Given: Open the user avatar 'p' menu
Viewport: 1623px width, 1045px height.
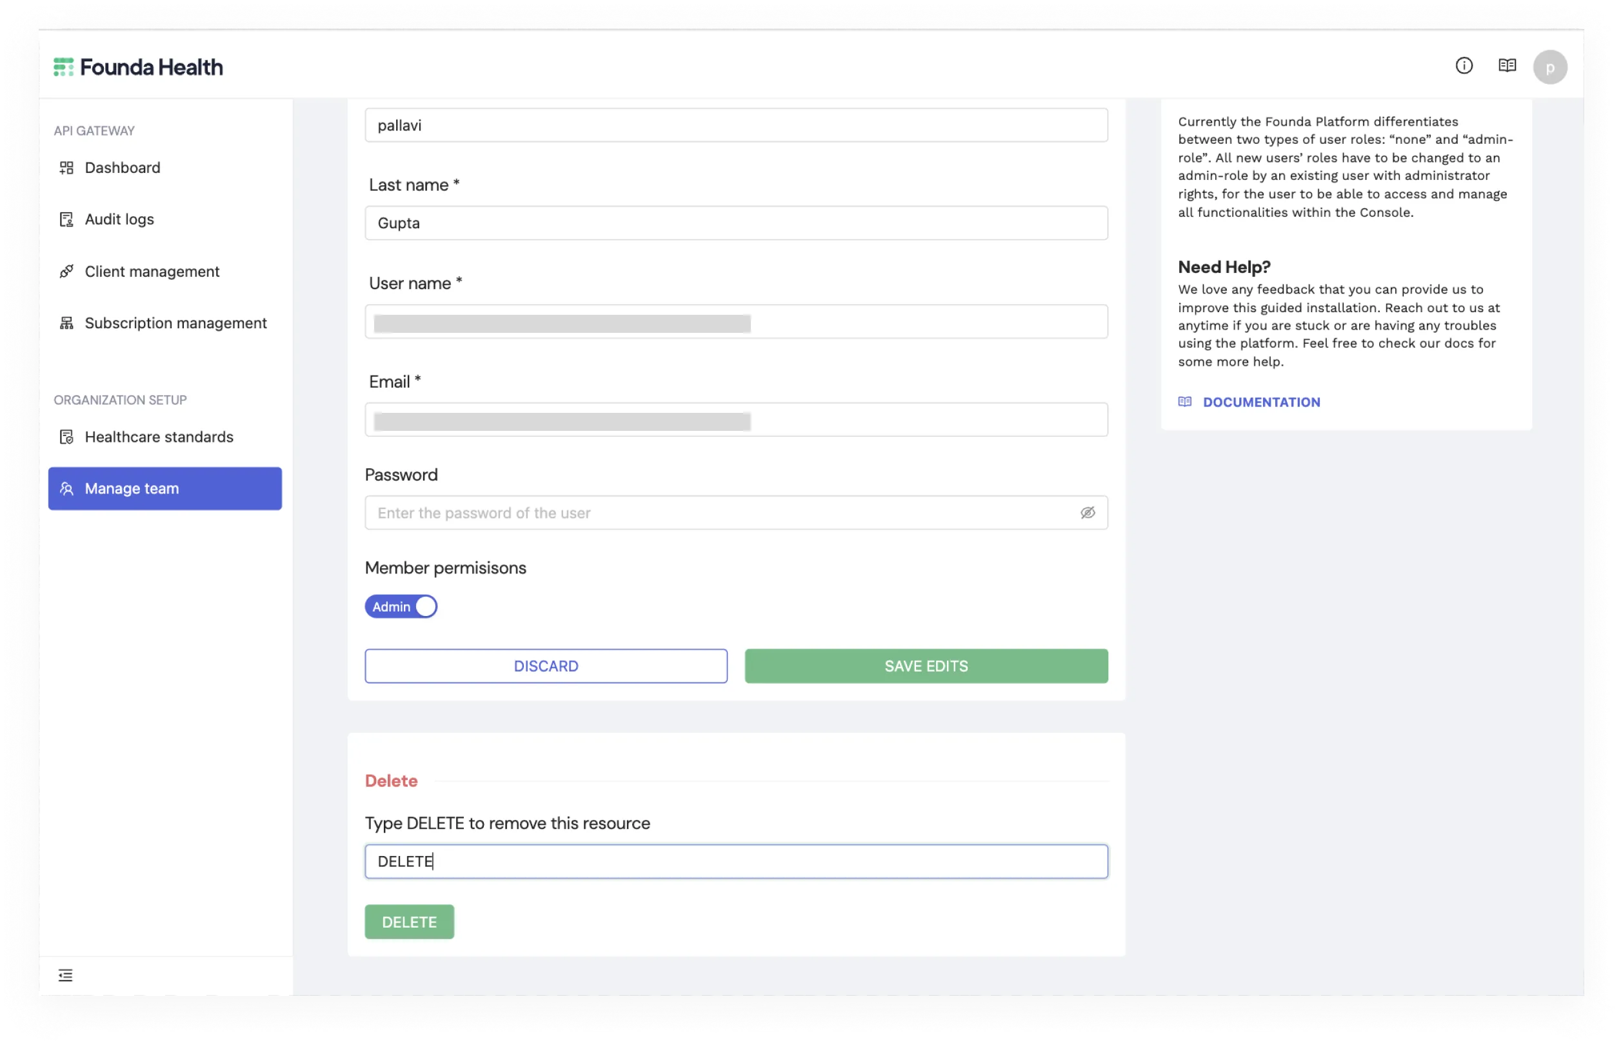Looking at the screenshot, I should (x=1549, y=67).
